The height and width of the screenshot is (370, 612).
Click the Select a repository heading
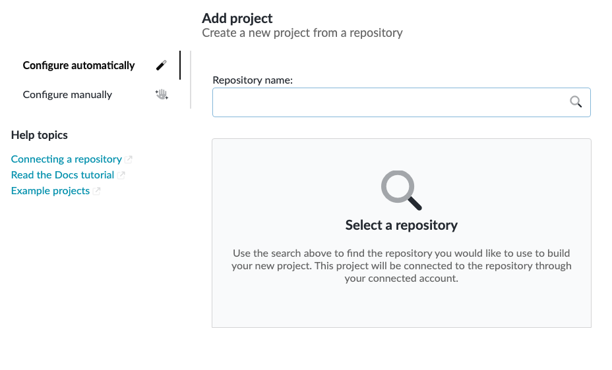click(401, 225)
